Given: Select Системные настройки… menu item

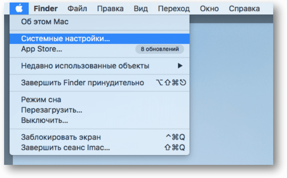Looking at the screenshot, I should 100,39.
